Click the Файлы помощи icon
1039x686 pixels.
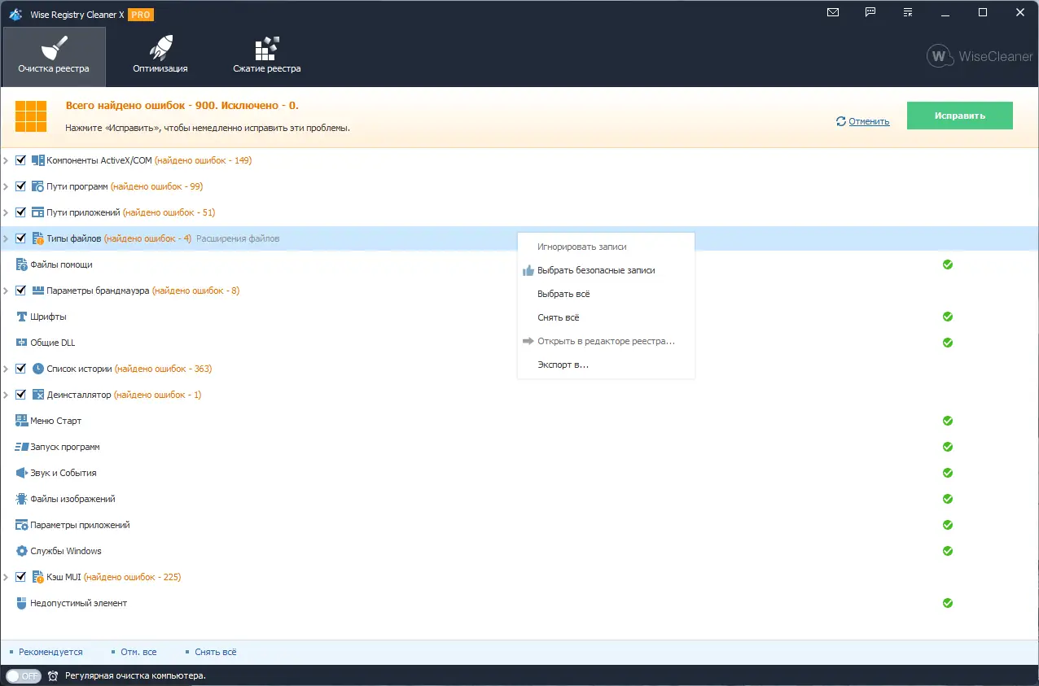pyautogui.click(x=22, y=264)
